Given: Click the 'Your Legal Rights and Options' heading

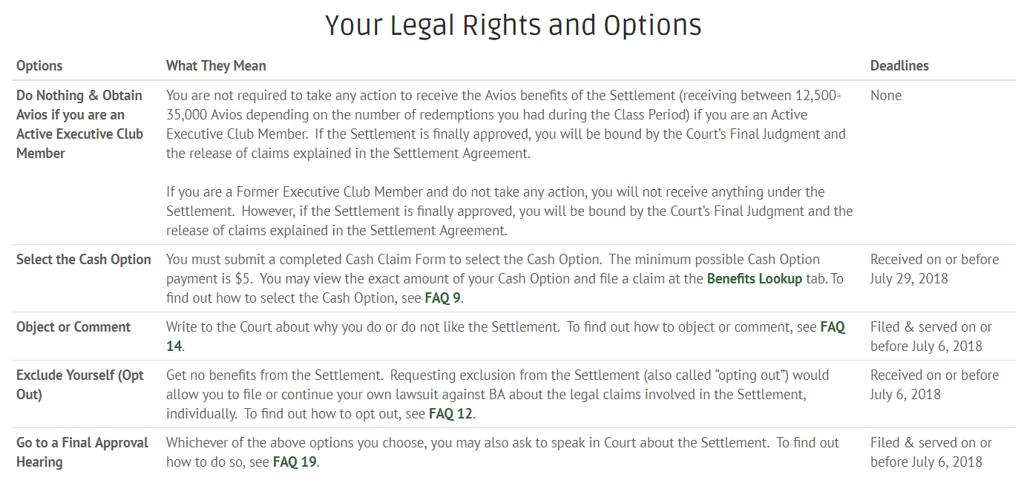Looking at the screenshot, I should [513, 25].
